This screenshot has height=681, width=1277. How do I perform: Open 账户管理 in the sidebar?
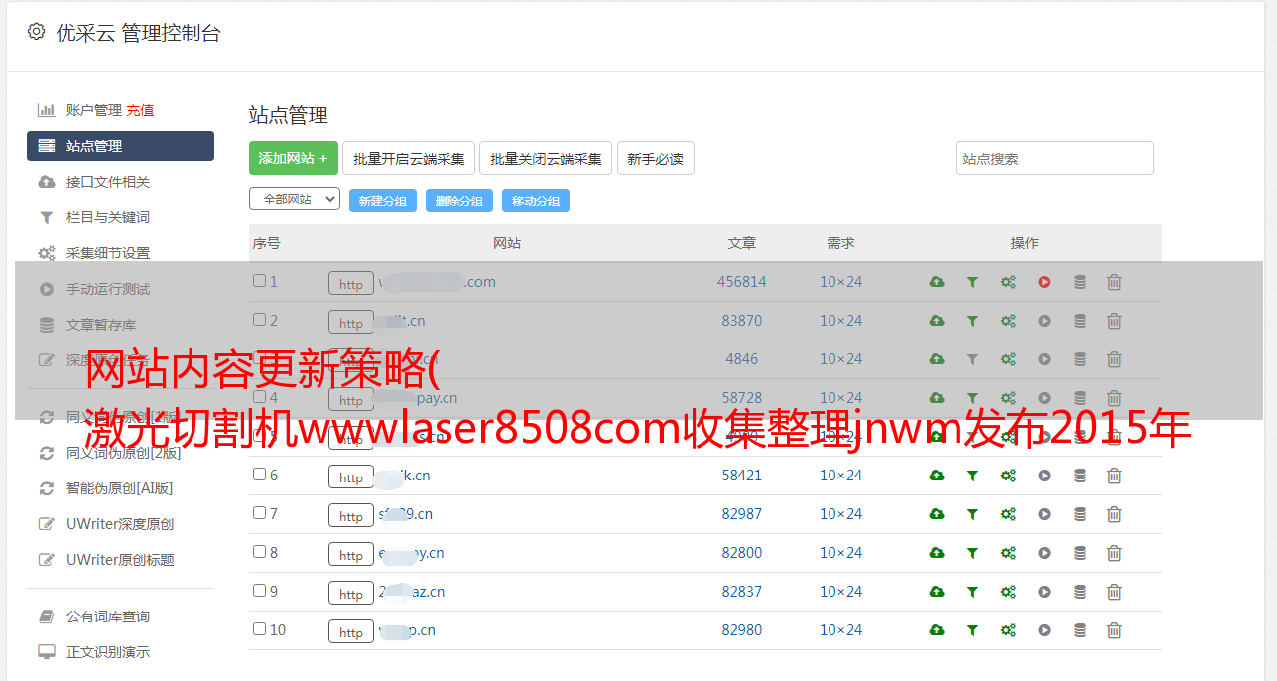[93, 110]
